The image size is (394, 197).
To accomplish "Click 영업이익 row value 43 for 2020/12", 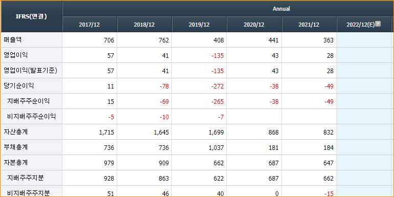I will coord(275,56).
